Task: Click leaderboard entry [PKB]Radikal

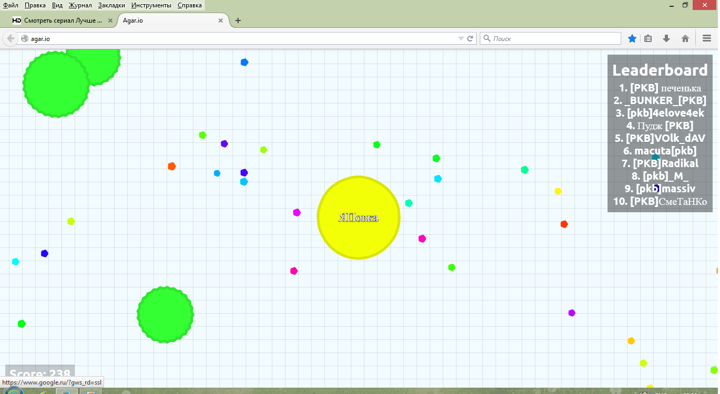Action: [660, 163]
